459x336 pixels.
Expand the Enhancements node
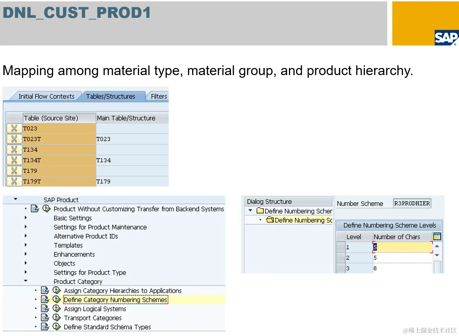[x=26, y=254]
